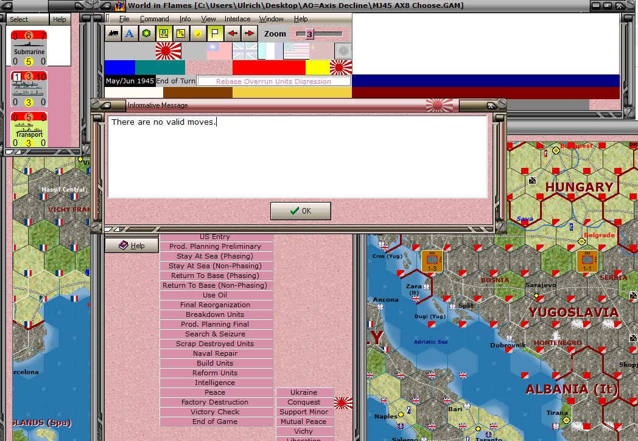Viewport: 638px width, 441px height.
Task: Select the surface ships counter 1-3-10
Action: coord(29,89)
